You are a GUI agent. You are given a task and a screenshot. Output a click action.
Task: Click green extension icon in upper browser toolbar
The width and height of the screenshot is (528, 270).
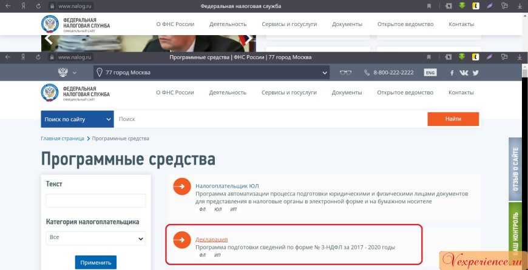(x=462, y=6)
